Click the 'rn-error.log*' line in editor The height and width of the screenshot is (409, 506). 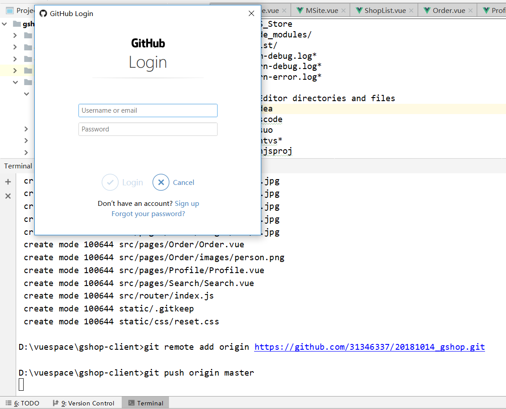tap(291, 77)
